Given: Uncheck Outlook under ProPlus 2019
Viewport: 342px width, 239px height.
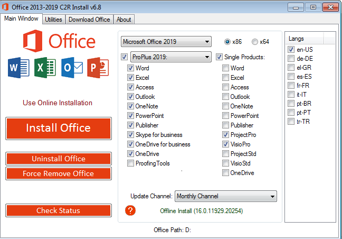Looking at the screenshot, I should (130, 97).
